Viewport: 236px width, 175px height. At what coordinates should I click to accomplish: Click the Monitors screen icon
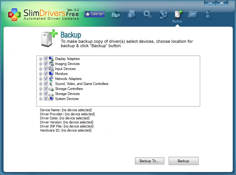(x=51, y=74)
